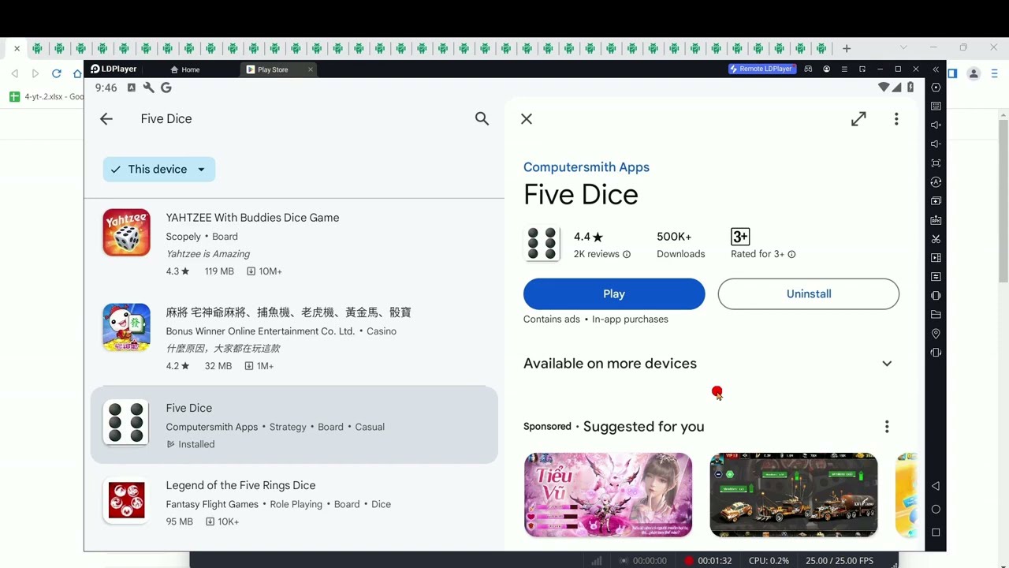Increase emulator volume in LDPlayer sidebar
Image resolution: width=1009 pixels, height=568 pixels.
(x=936, y=125)
